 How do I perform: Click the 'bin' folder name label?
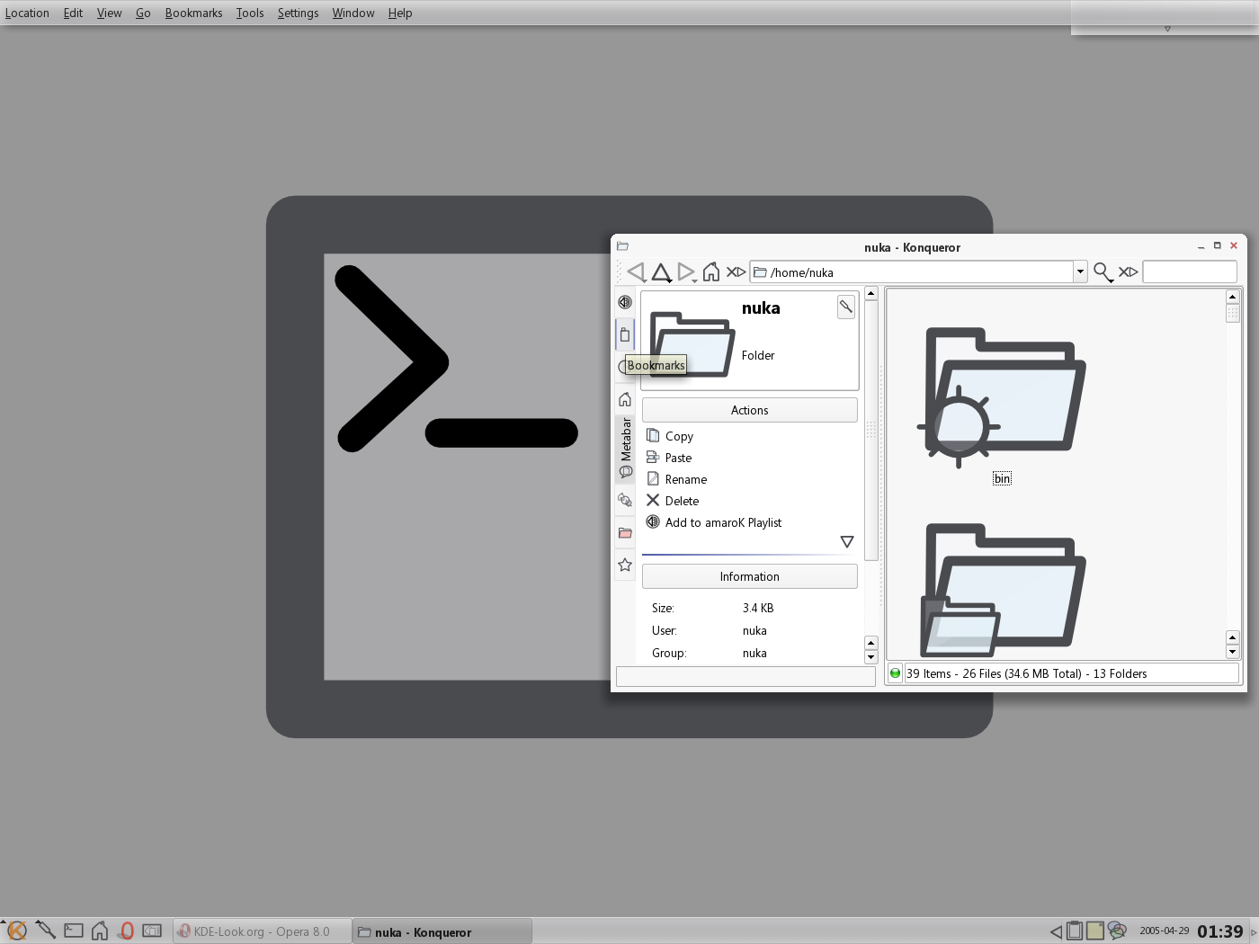(x=1002, y=478)
